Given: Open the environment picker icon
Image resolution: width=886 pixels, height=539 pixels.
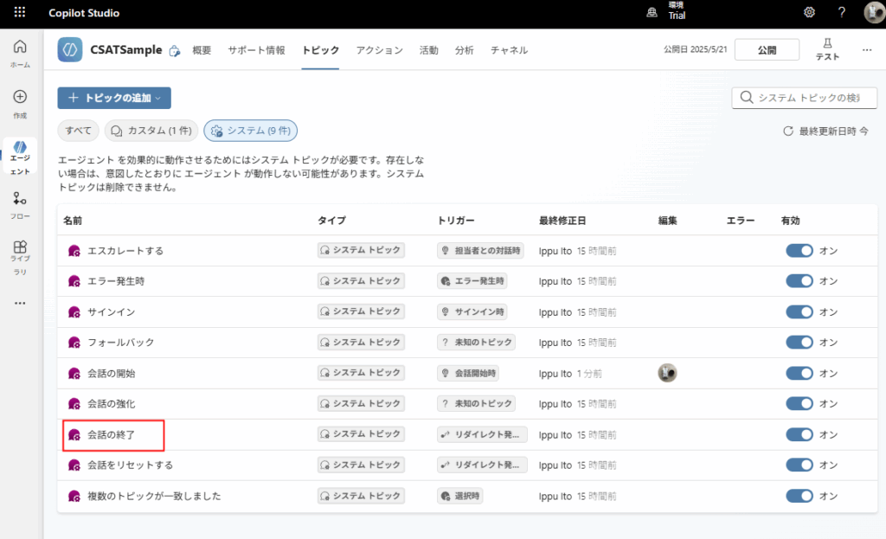Looking at the screenshot, I should click(x=652, y=12).
